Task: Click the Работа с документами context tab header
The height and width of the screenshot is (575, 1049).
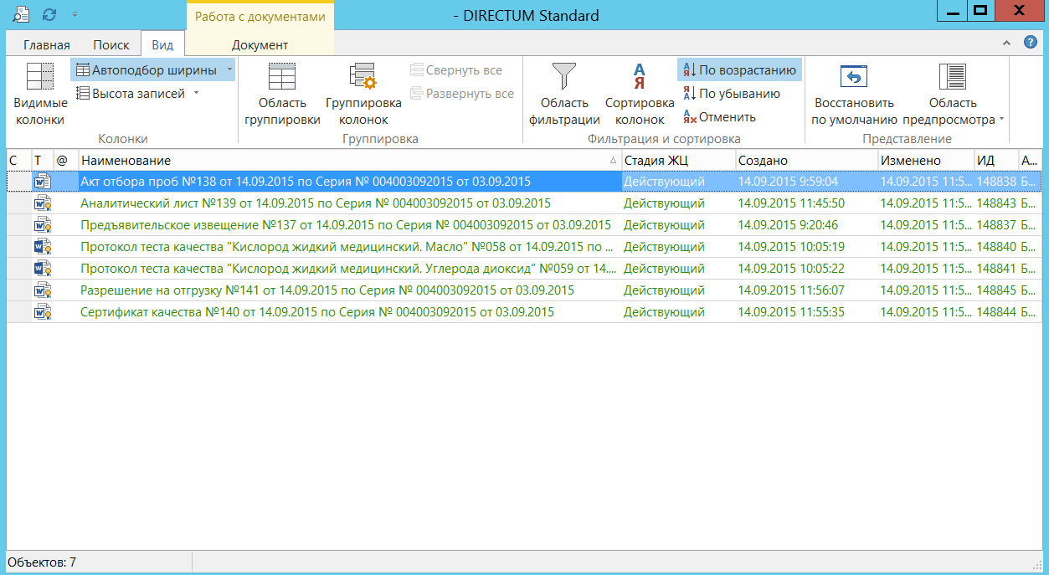Action: 260,16
